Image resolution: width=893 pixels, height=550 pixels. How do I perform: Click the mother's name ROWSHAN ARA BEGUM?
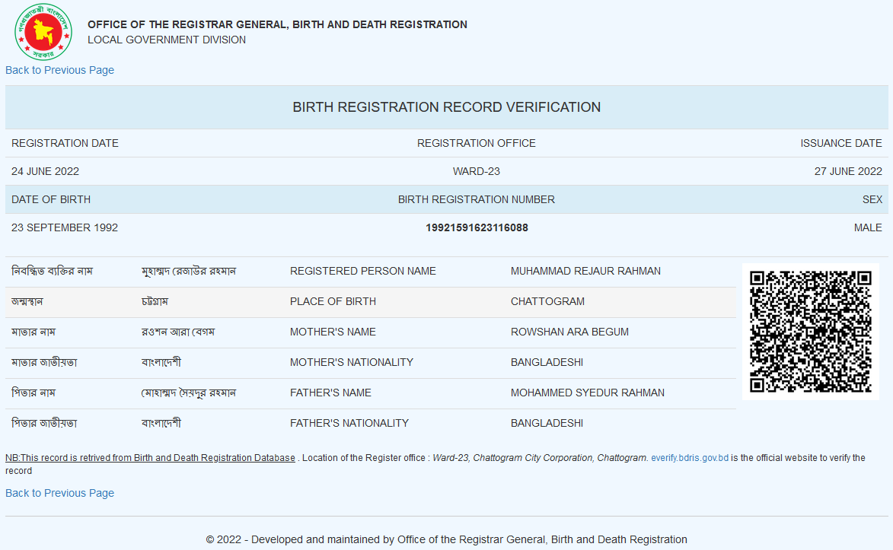(x=569, y=332)
